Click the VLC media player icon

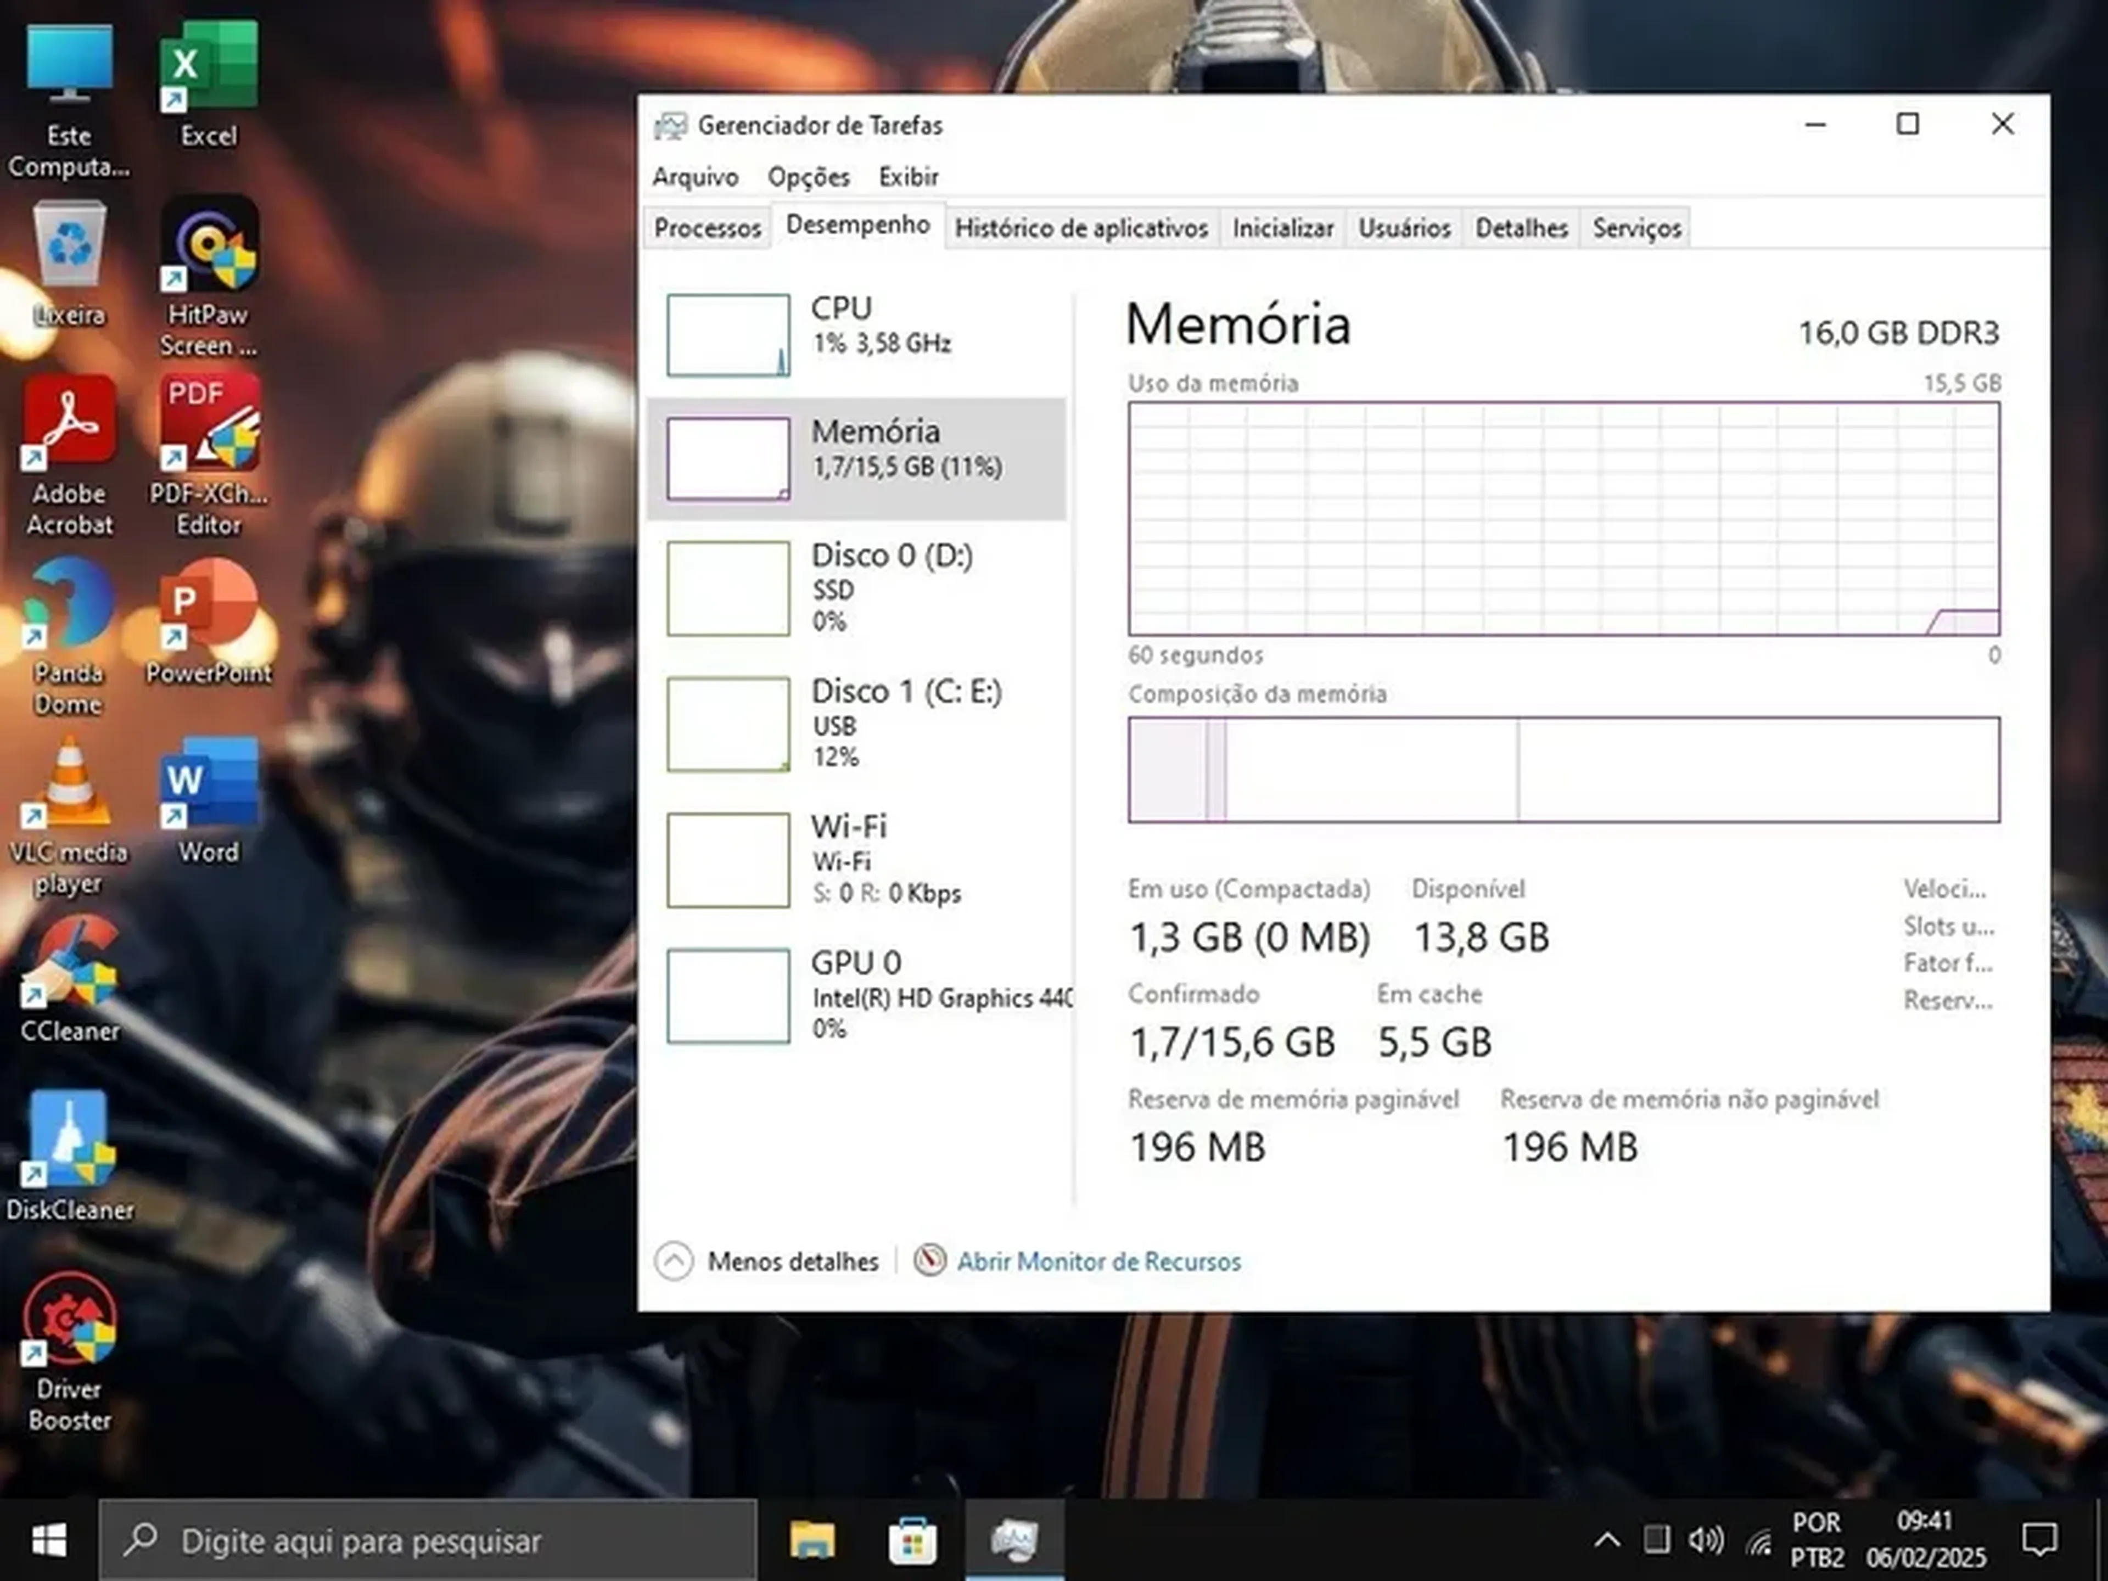point(69,785)
